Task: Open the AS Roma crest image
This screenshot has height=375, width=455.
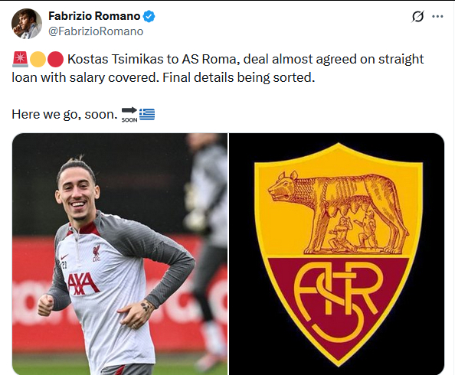Action: tap(336, 254)
